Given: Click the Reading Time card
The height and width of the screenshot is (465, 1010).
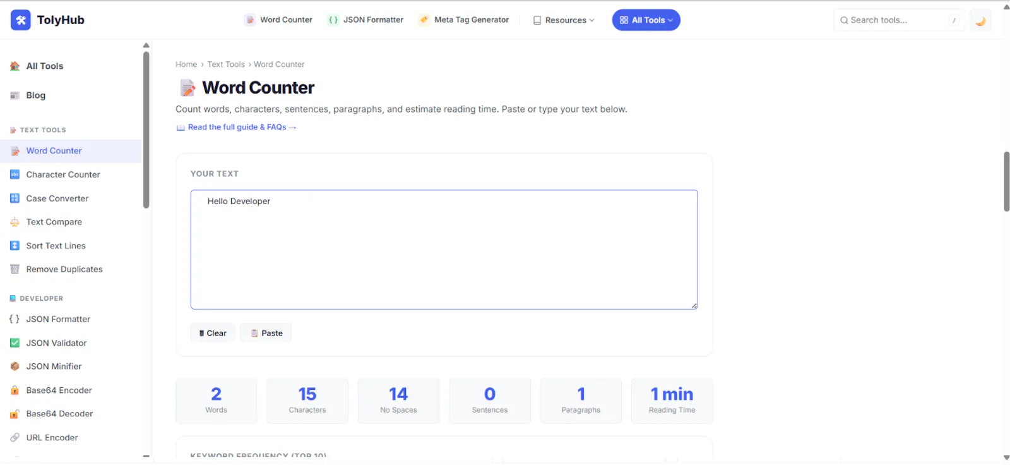Looking at the screenshot, I should [672, 401].
